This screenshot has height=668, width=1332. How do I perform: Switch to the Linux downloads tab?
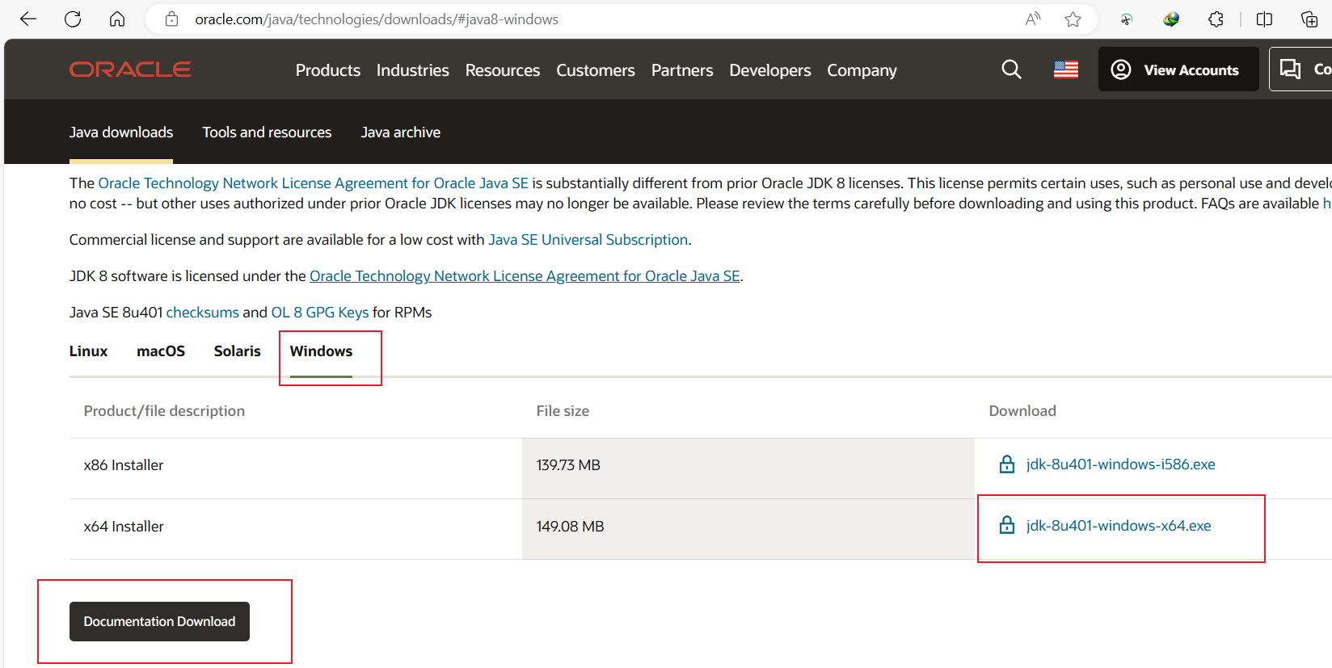pyautogui.click(x=88, y=351)
